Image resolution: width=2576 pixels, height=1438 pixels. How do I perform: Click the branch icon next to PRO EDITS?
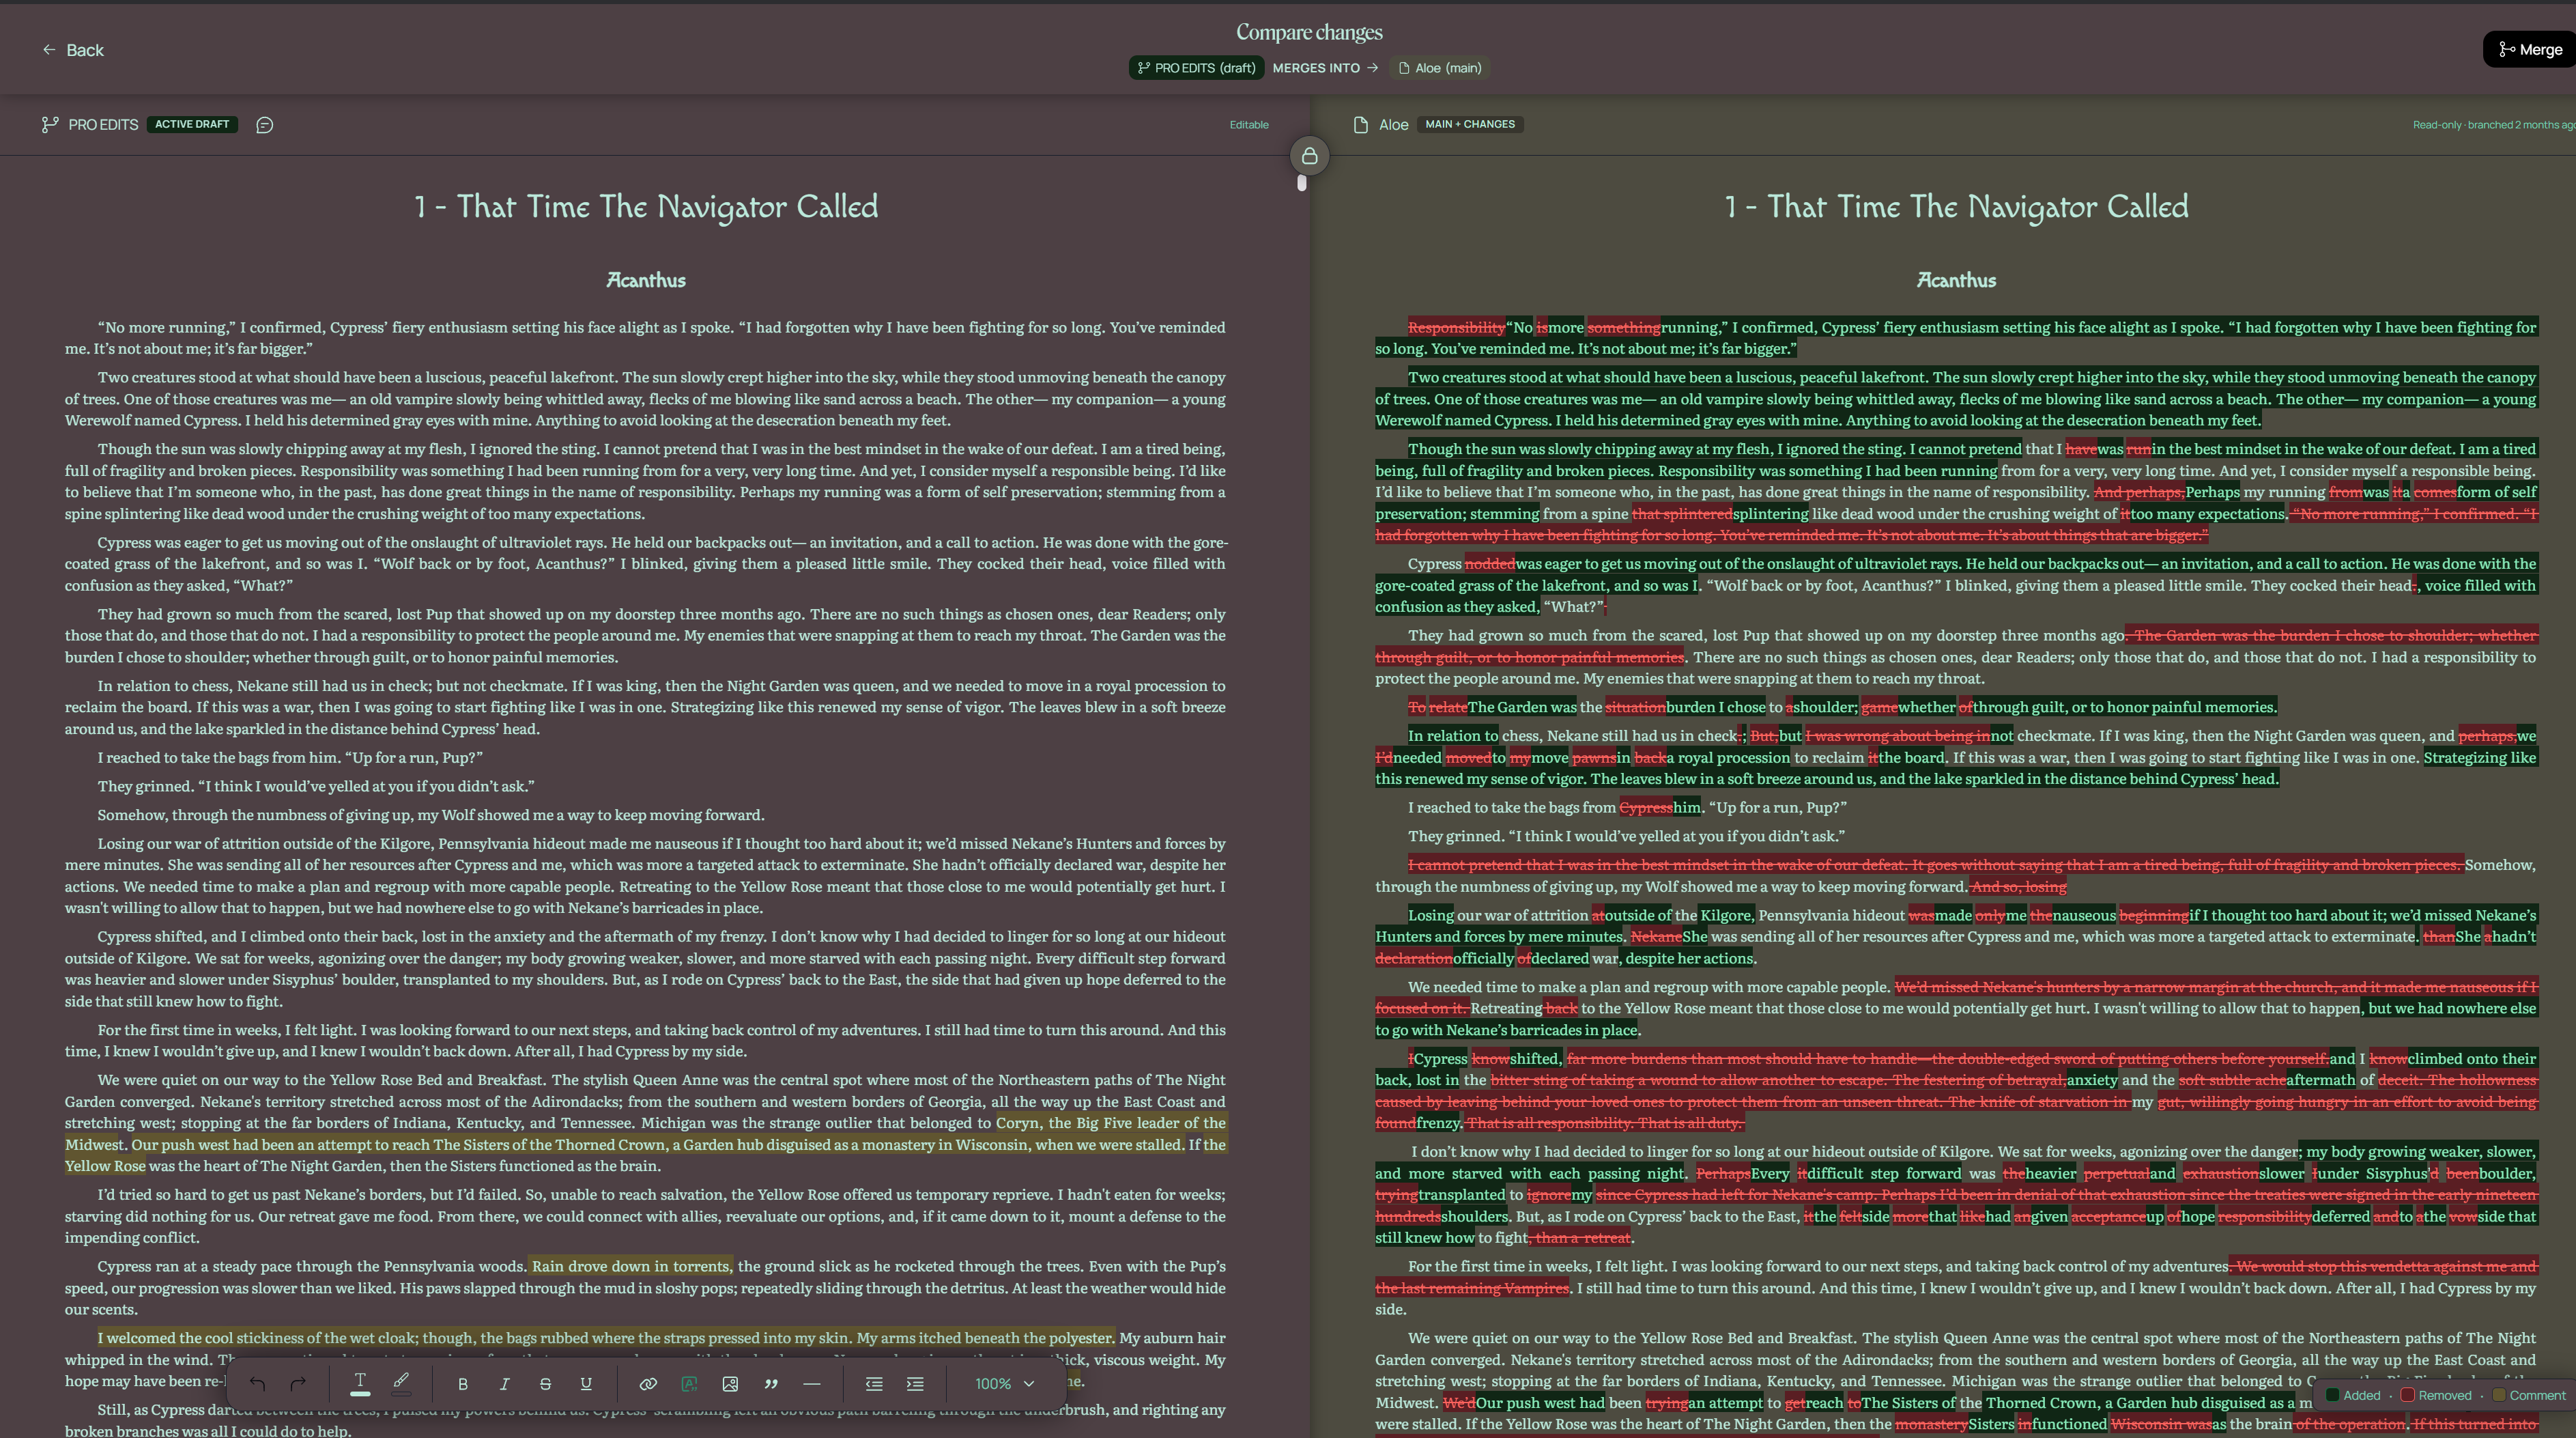(49, 125)
